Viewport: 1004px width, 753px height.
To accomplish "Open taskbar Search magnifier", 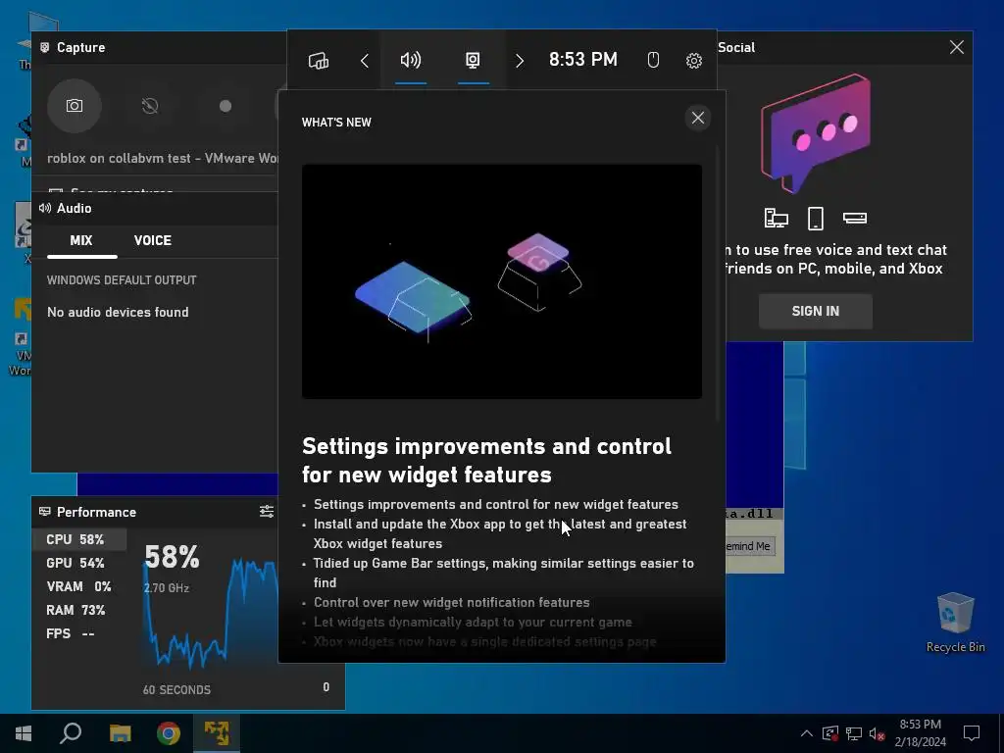I will tap(71, 733).
